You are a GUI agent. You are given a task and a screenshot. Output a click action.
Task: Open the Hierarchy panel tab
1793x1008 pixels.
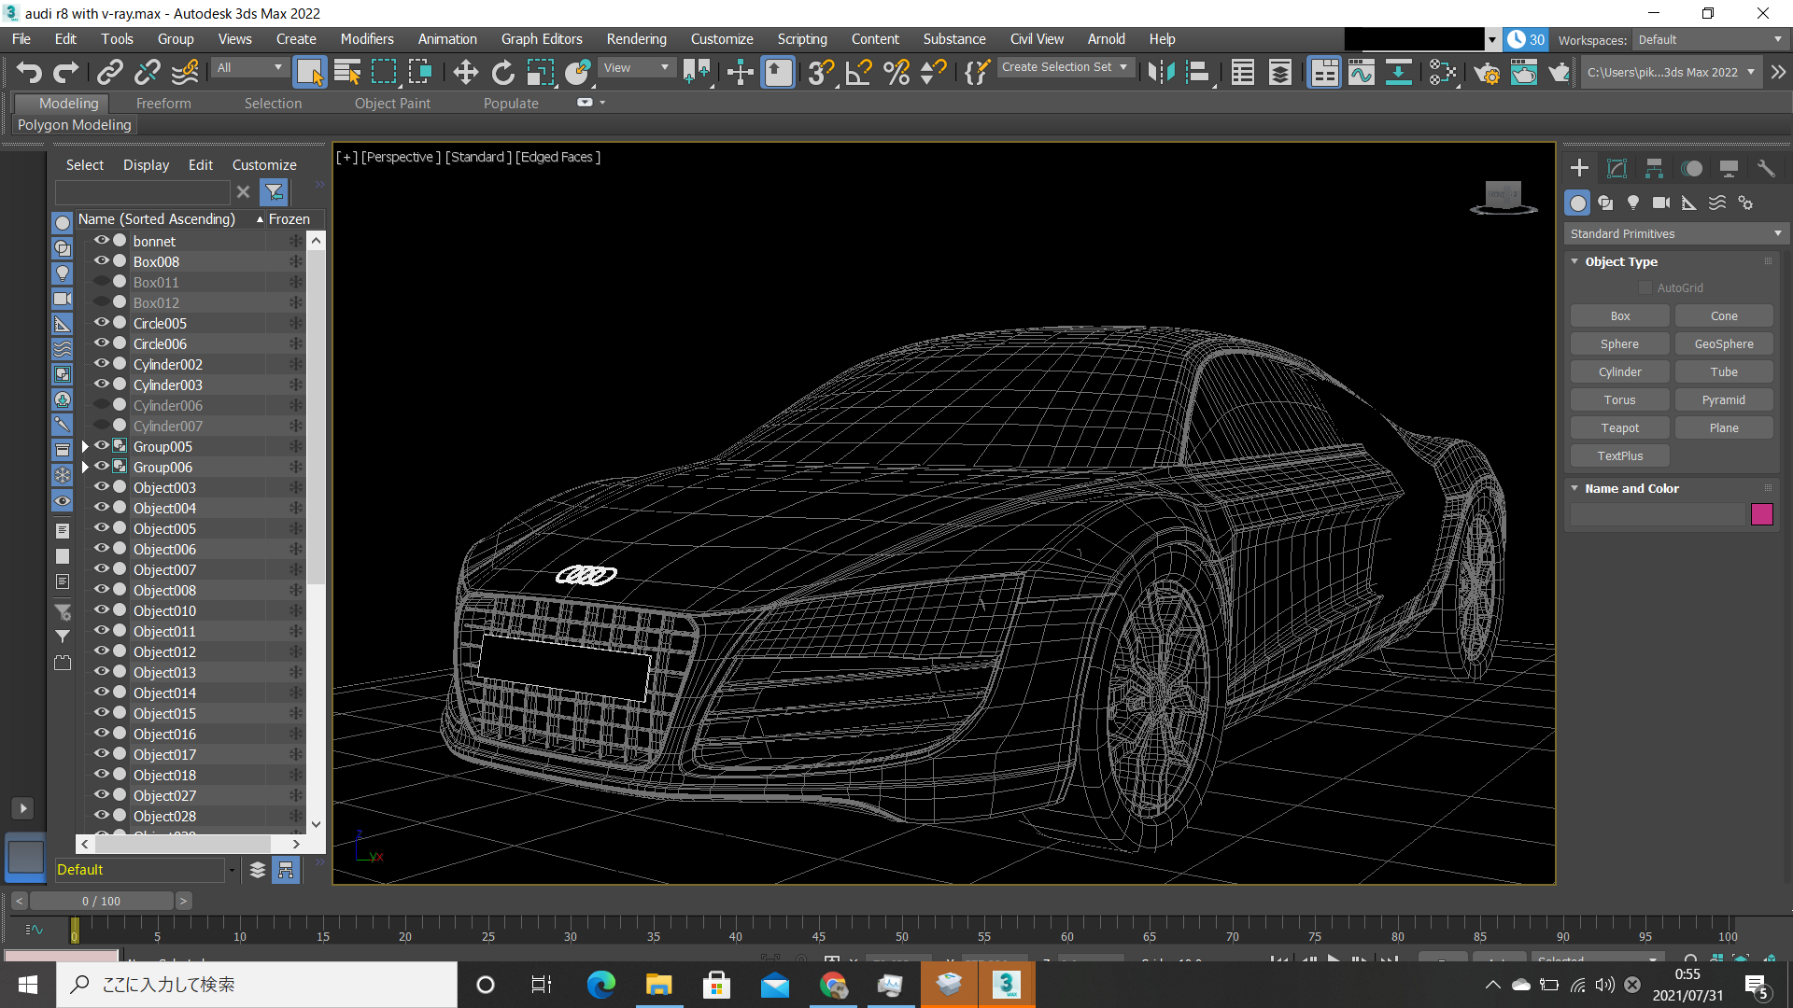pos(1654,168)
